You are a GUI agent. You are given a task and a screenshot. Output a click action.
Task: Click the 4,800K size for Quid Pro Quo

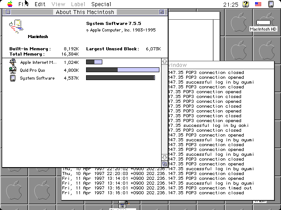click(x=71, y=70)
